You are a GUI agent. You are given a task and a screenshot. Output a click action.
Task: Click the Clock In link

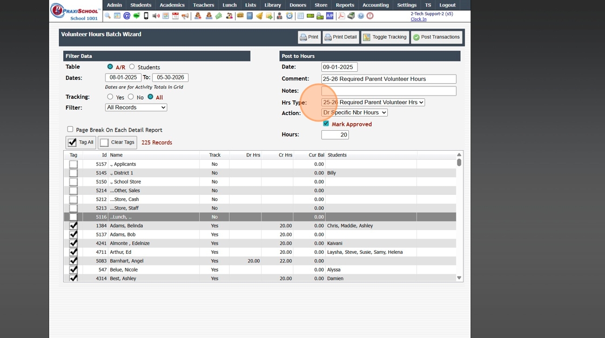pyautogui.click(x=418, y=19)
